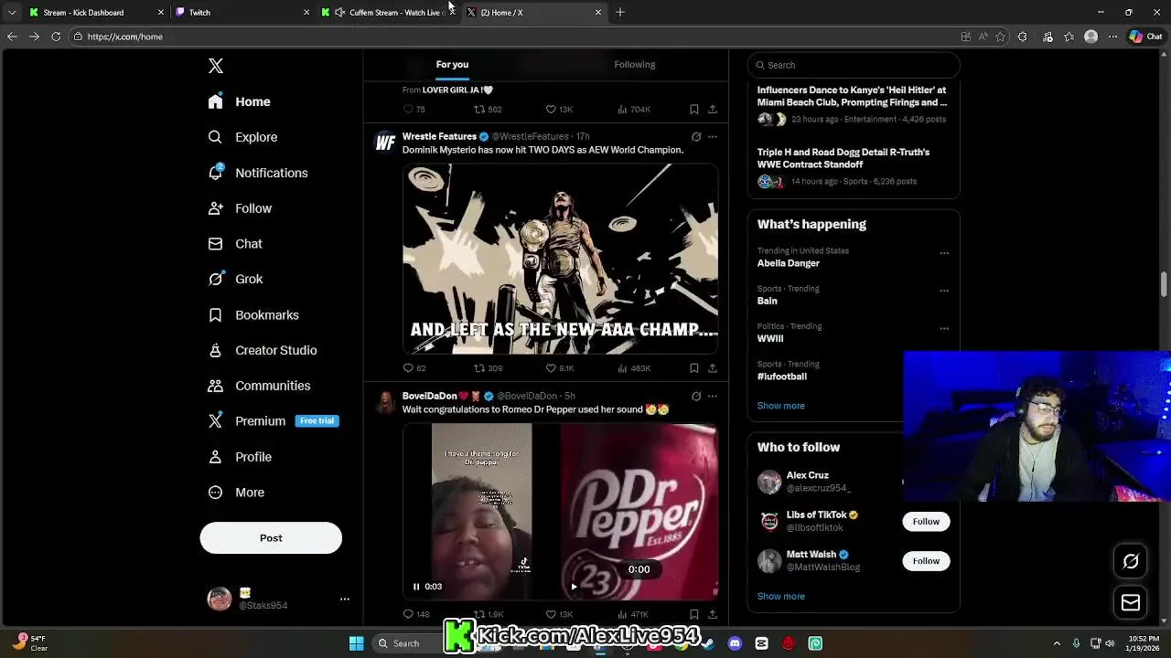1171x658 pixels.
Task: Open the Grok icon in the sidebar
Action: [x=215, y=279]
